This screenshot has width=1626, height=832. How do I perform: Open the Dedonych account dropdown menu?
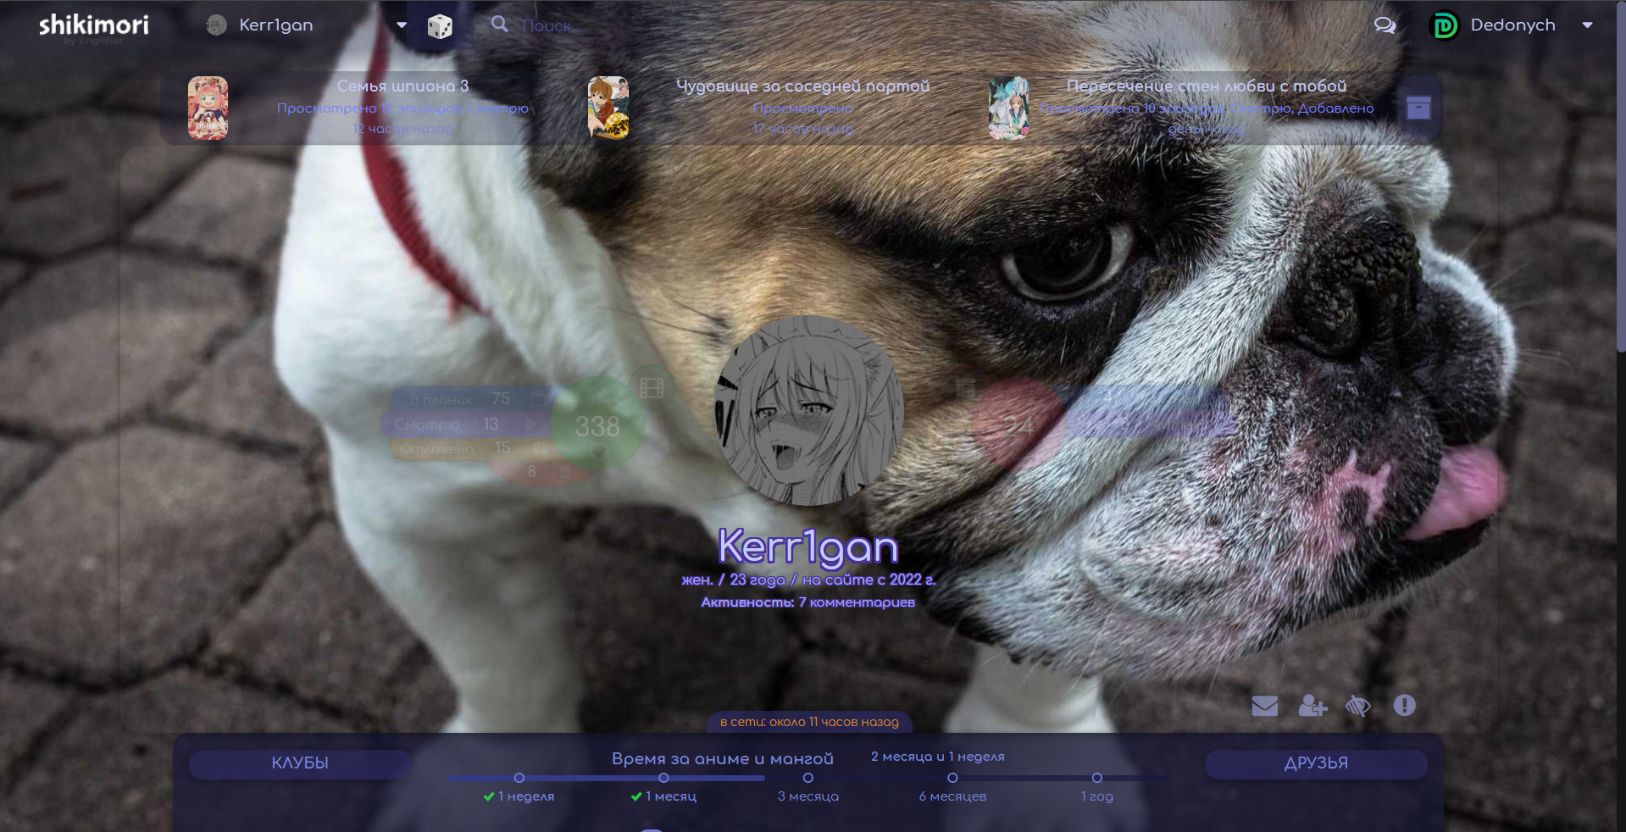pos(1587,25)
